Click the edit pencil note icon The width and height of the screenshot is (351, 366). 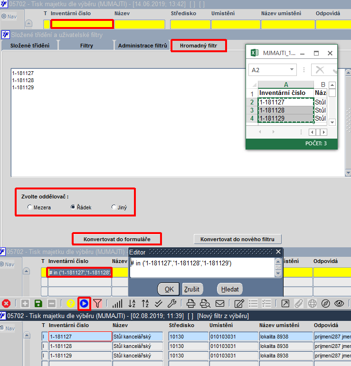click(239, 303)
